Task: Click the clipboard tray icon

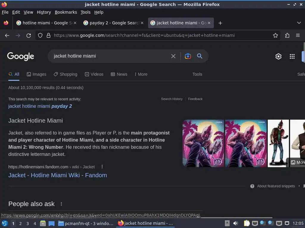Action: pos(247,223)
